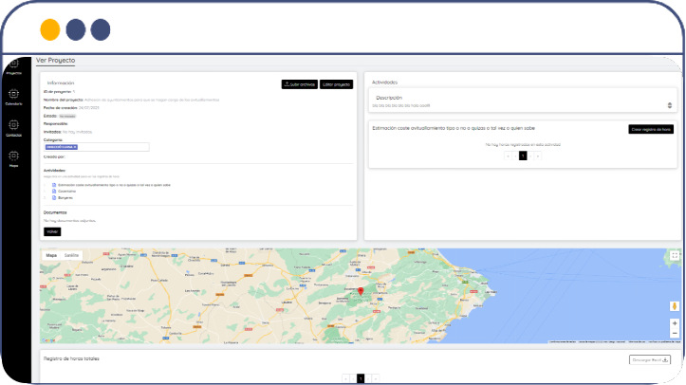Open the Cocentaina activity in the list

(x=67, y=192)
